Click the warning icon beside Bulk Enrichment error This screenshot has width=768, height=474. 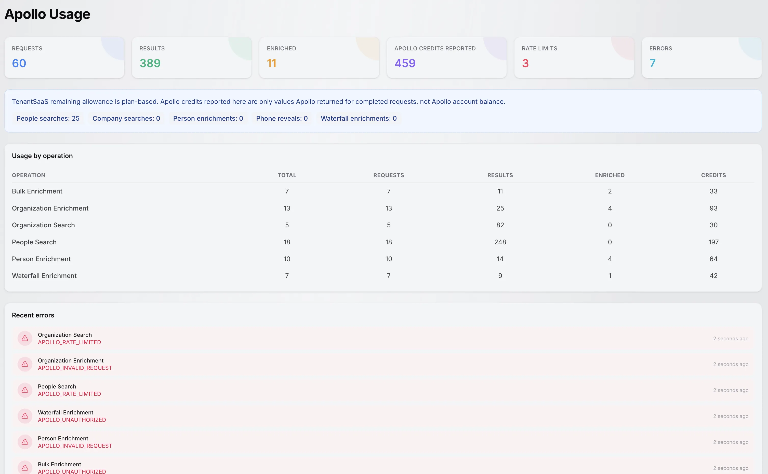[x=25, y=468]
